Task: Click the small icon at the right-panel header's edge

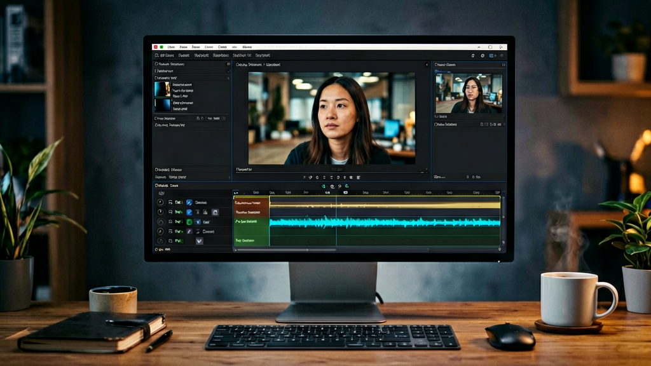Action: pyautogui.click(x=504, y=65)
